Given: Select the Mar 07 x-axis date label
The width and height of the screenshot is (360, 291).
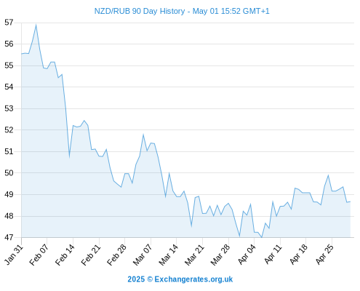Looking at the screenshot, I should tap(143, 255).
